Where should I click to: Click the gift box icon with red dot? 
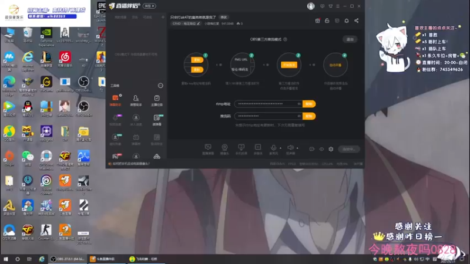(x=317, y=21)
